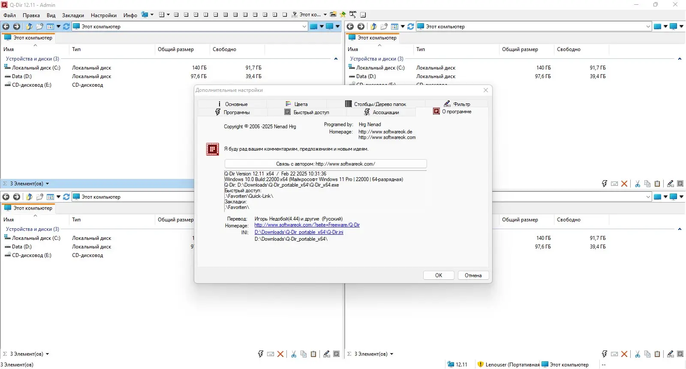The height and width of the screenshot is (369, 686).
Task: Open '3 Элемент(ов)' dropdown in bottom-right pane
Action: pyautogui.click(x=391, y=354)
